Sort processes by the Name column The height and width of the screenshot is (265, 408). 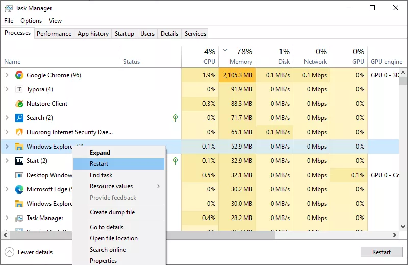click(x=60, y=57)
